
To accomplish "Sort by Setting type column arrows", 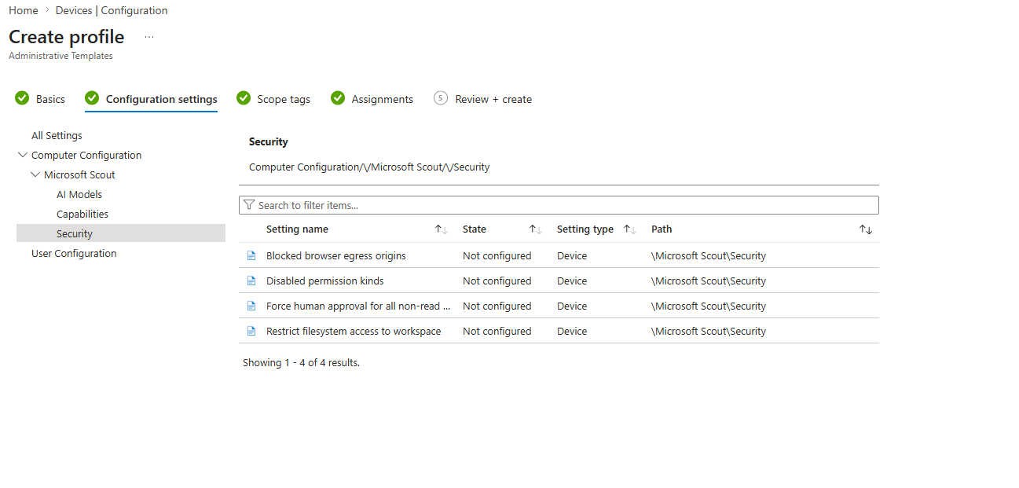I will click(630, 229).
